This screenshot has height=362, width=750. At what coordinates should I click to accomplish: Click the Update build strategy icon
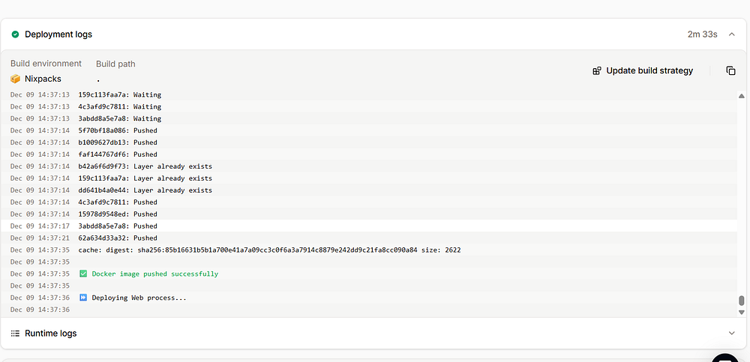597,70
